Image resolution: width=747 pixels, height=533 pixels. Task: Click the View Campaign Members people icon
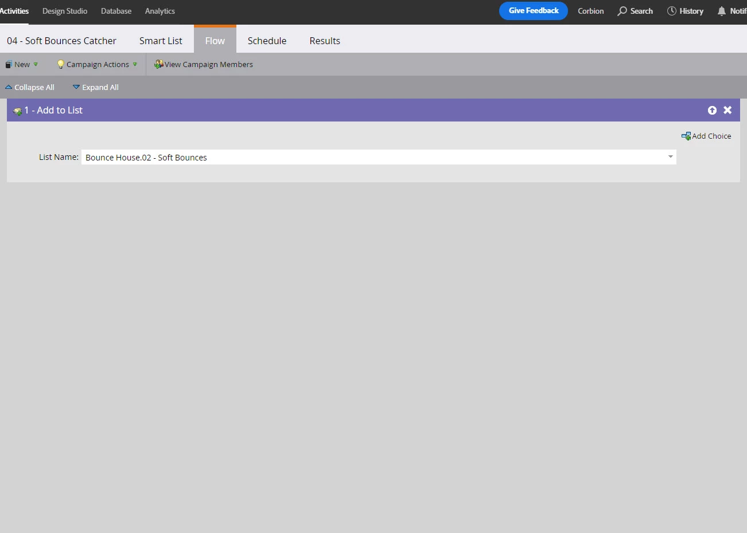159,64
